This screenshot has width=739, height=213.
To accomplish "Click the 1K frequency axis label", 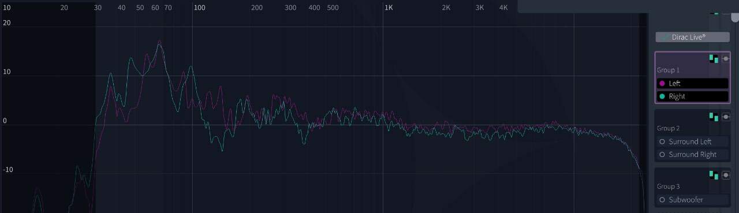I will pos(389,8).
